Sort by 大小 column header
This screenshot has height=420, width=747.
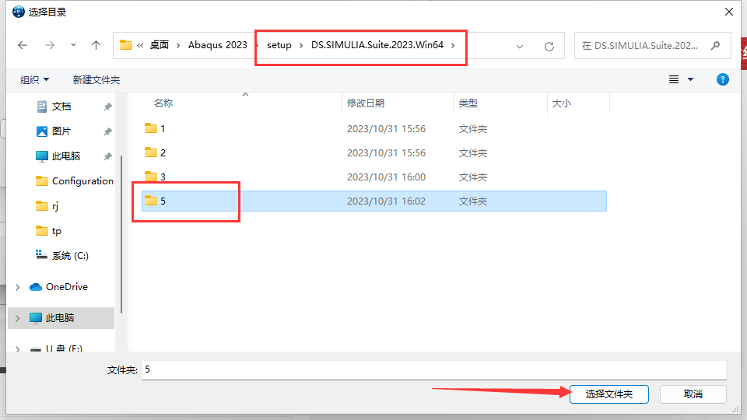click(562, 103)
